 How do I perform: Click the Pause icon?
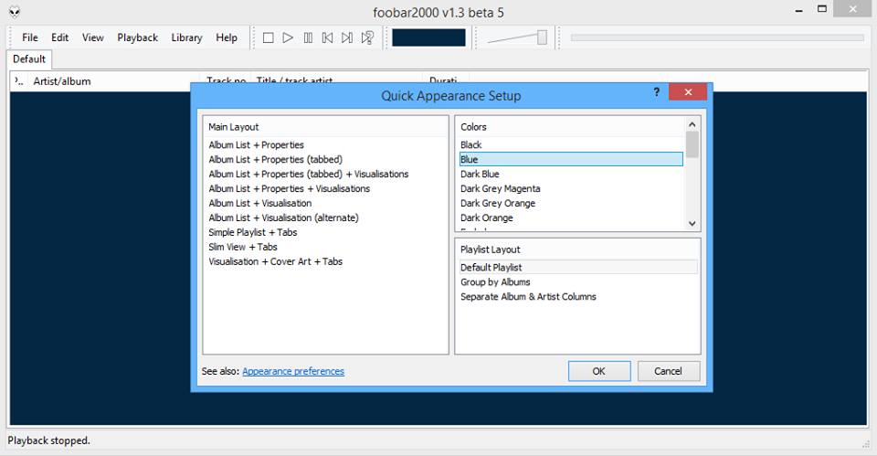click(308, 37)
